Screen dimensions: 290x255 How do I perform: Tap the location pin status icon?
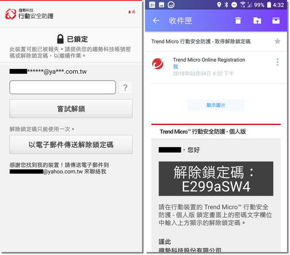219,5
